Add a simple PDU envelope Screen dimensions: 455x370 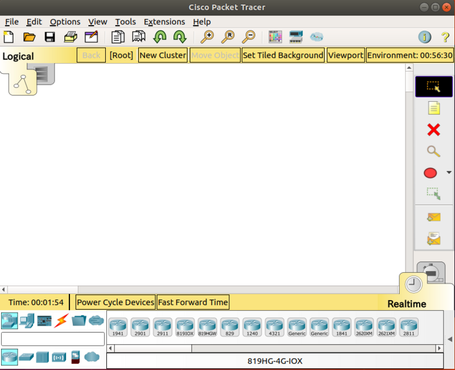pyautogui.click(x=434, y=217)
